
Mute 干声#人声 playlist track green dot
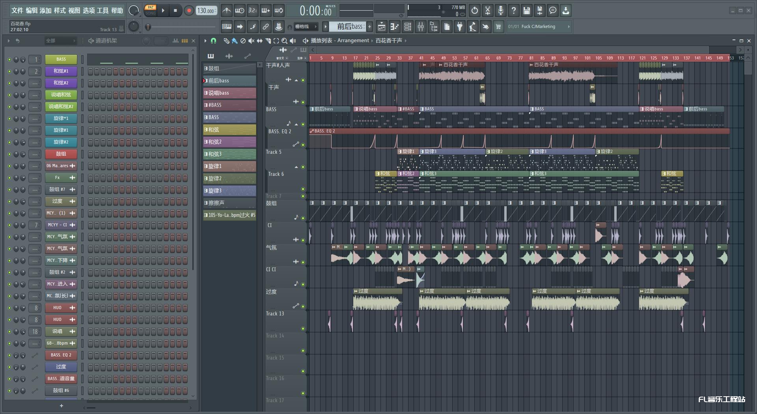303,80
